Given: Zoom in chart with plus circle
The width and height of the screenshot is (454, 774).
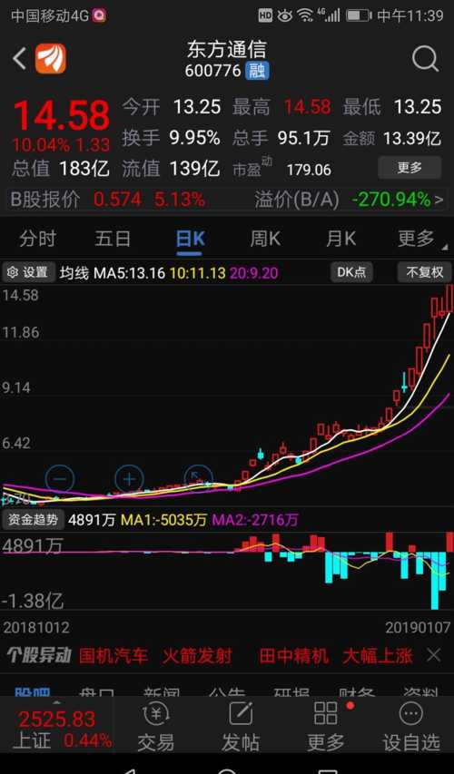Looking at the screenshot, I should (130, 479).
